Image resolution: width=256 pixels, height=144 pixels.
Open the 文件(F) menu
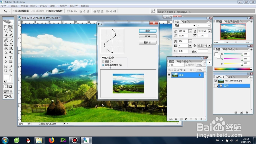pyautogui.click(x=5, y=6)
